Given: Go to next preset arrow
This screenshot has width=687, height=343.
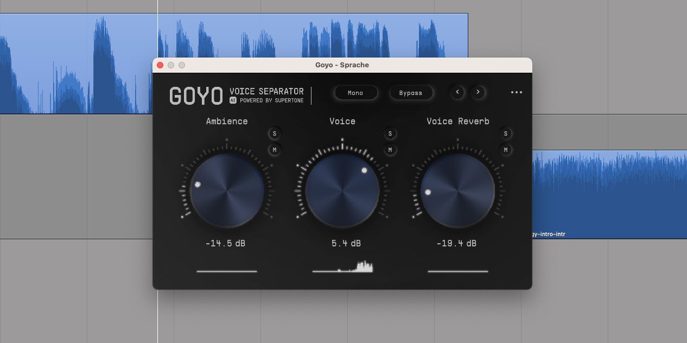Looking at the screenshot, I should 478,92.
